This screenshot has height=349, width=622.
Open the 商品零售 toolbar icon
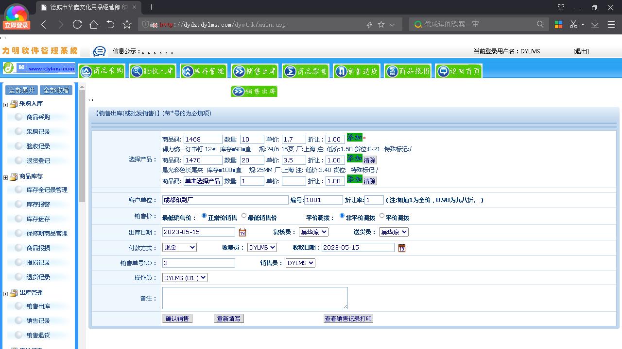click(306, 70)
